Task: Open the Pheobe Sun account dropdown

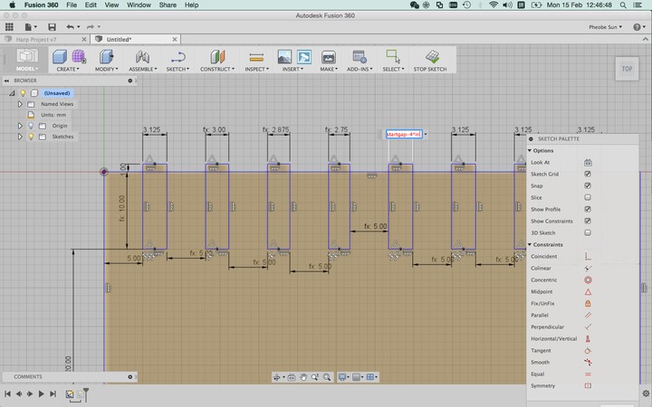Action: (x=606, y=27)
